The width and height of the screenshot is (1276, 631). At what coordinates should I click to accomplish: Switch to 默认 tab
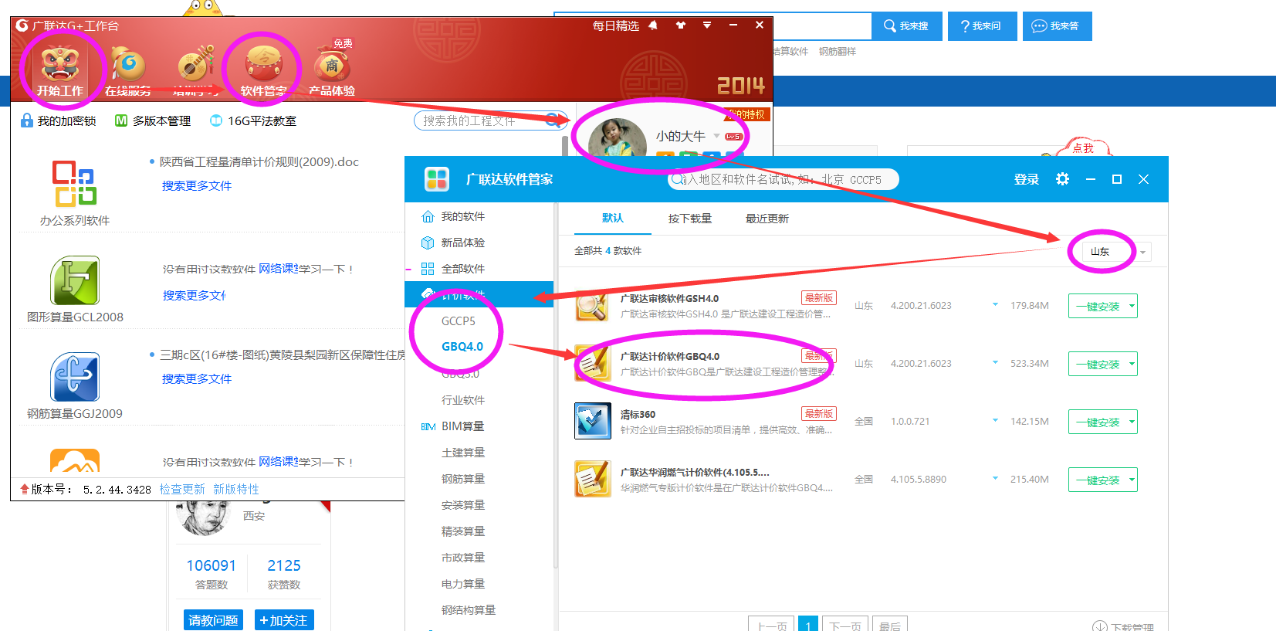click(x=613, y=219)
